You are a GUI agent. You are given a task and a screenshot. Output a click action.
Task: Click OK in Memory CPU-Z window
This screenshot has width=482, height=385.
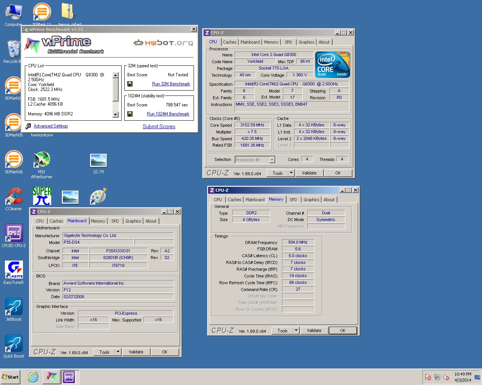(x=343, y=330)
